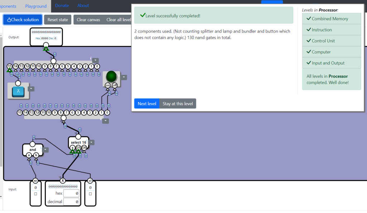The image size is (367, 213).
Task: Expand dropdown beside the 'select 16' component
Action: click(92, 142)
